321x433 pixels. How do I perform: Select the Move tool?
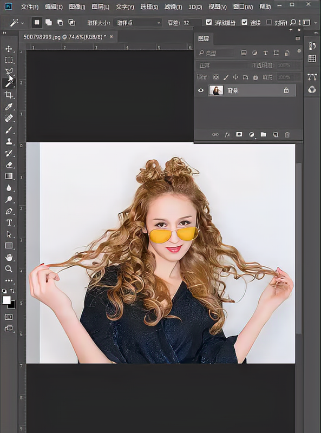pos(9,49)
